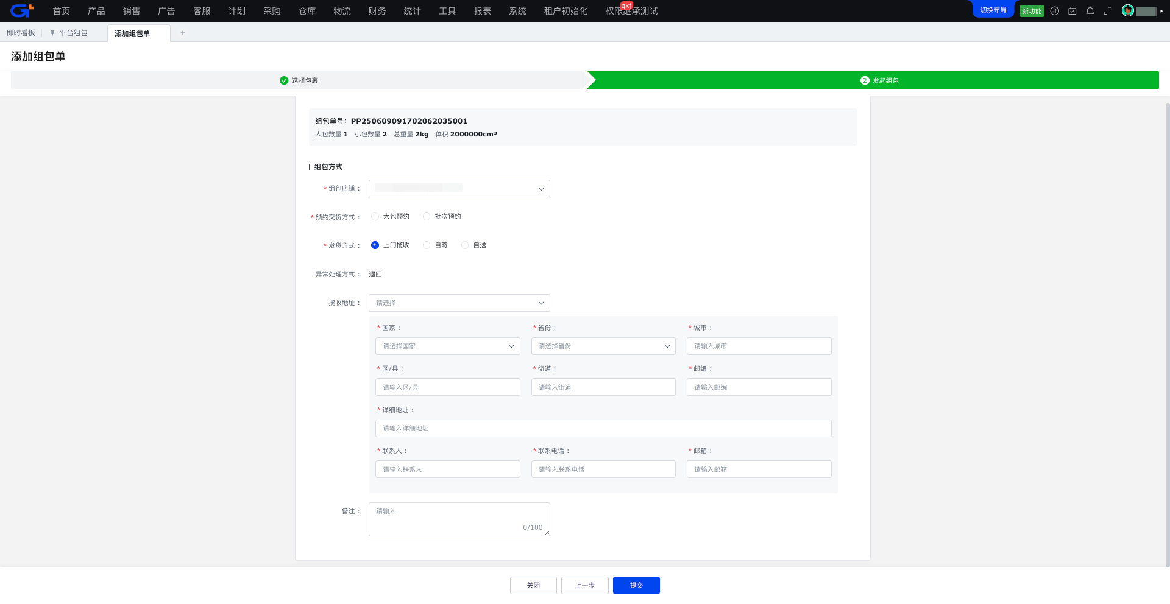The width and height of the screenshot is (1170, 604).
Task: Click the 联系人 input field
Action: pyautogui.click(x=448, y=469)
